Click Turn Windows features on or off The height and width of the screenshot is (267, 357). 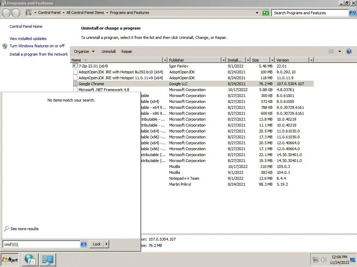point(37,46)
